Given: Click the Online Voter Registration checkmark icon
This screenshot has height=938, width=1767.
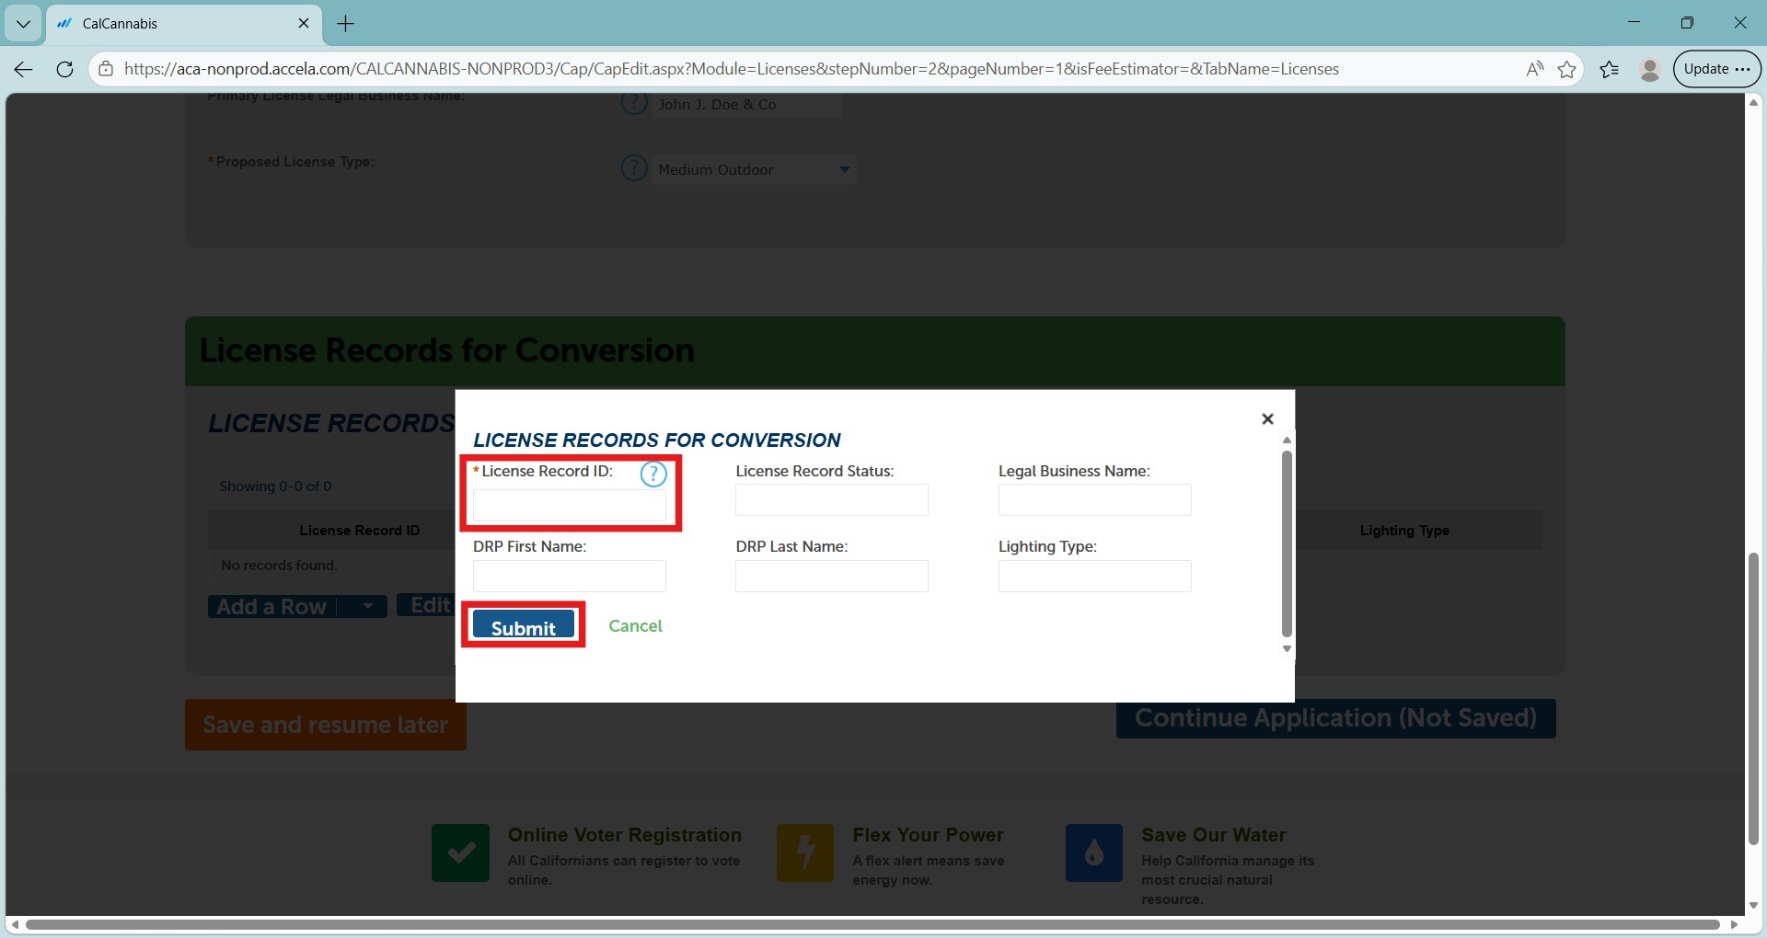Looking at the screenshot, I should [x=460, y=852].
